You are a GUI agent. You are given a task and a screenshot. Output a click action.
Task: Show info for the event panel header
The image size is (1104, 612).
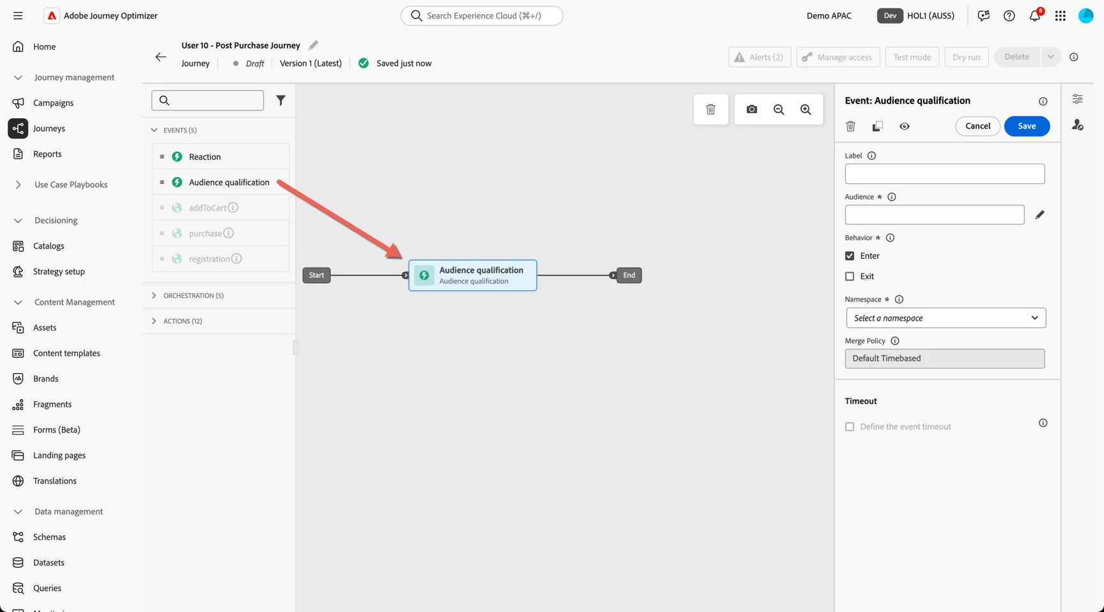[1043, 101]
